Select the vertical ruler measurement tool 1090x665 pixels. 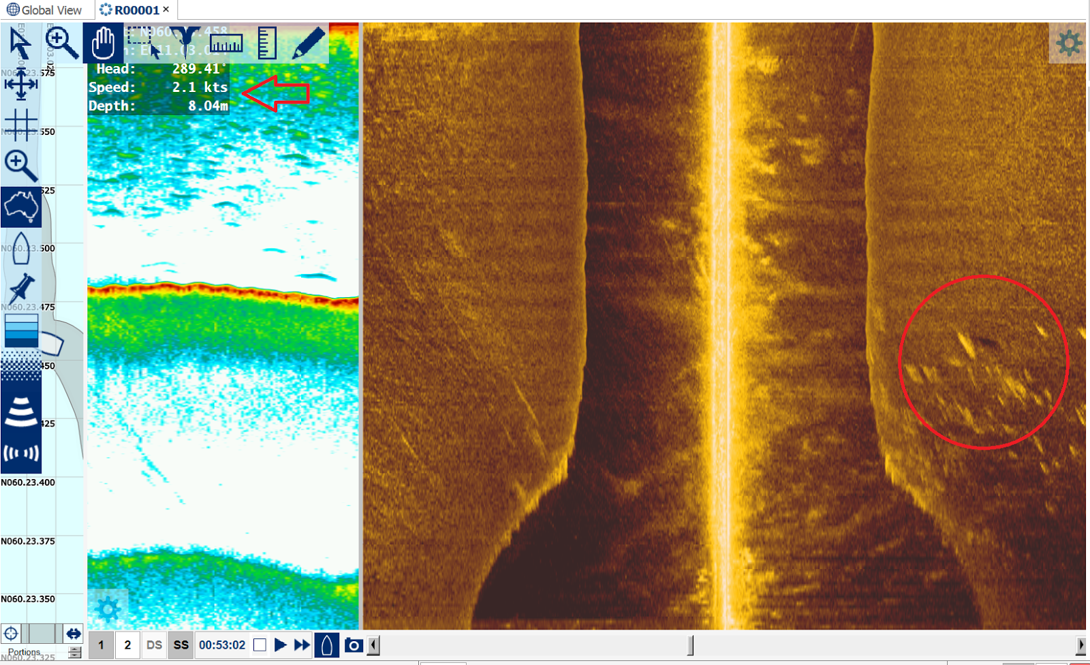click(267, 43)
